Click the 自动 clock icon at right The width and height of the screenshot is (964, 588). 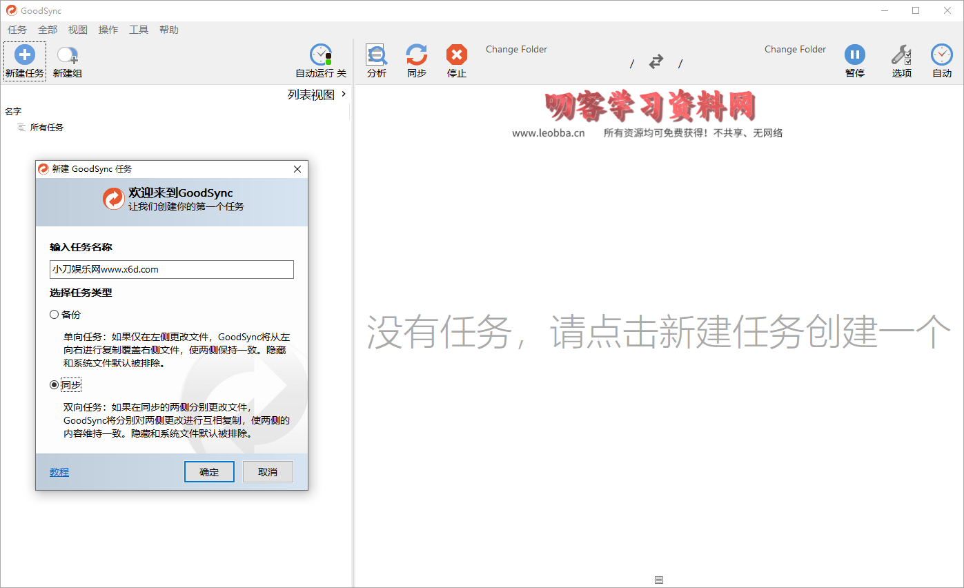941,55
